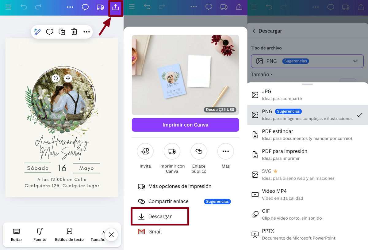
Task: Tap the round Más three-dot icon
Action: (x=226, y=151)
